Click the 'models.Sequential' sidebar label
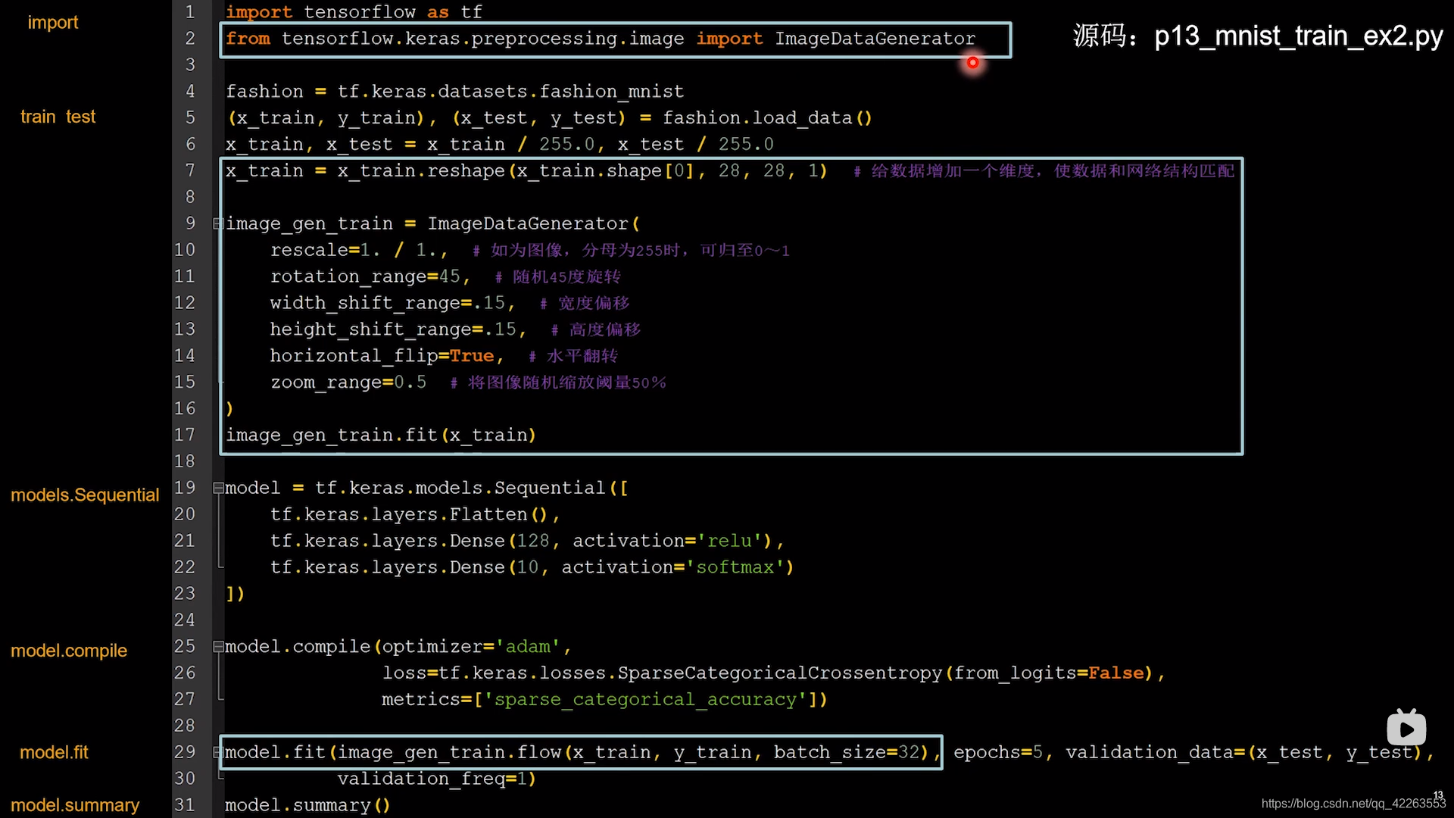 pyautogui.click(x=85, y=495)
